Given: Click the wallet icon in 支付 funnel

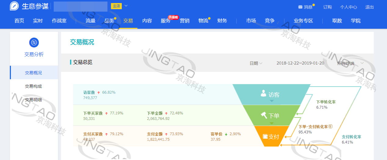Looking at the screenshot, I should click(x=265, y=136).
